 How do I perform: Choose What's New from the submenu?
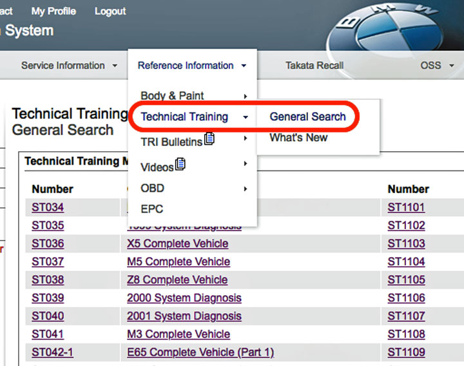pos(298,138)
